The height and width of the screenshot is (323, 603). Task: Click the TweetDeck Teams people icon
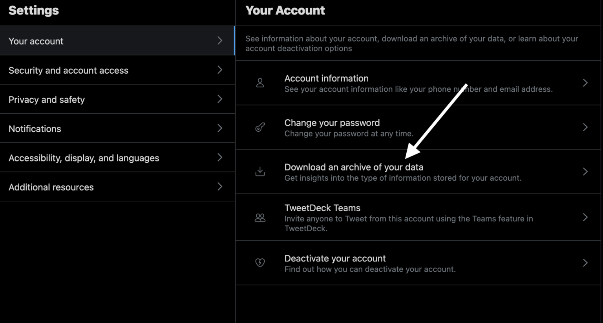tap(260, 218)
